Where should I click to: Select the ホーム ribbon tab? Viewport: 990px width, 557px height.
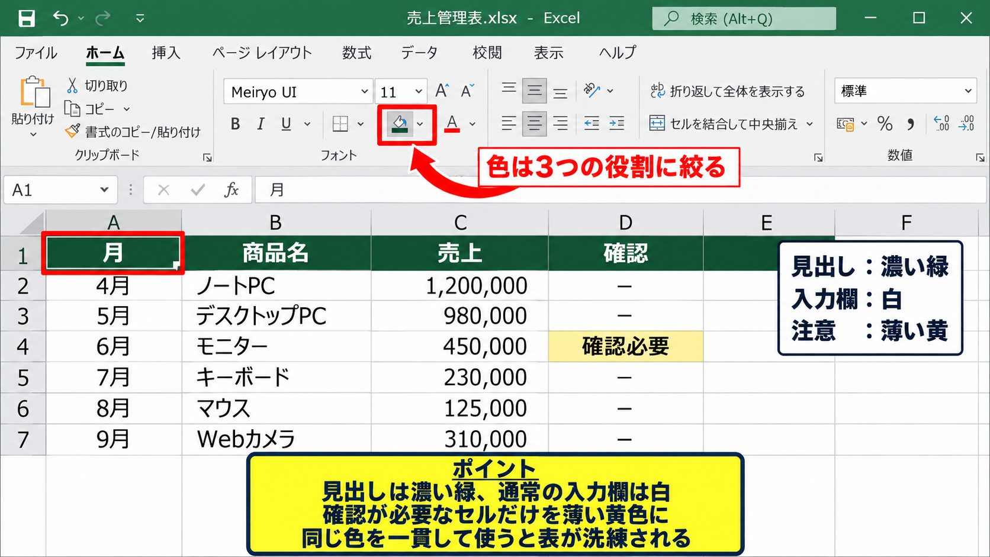(x=105, y=53)
